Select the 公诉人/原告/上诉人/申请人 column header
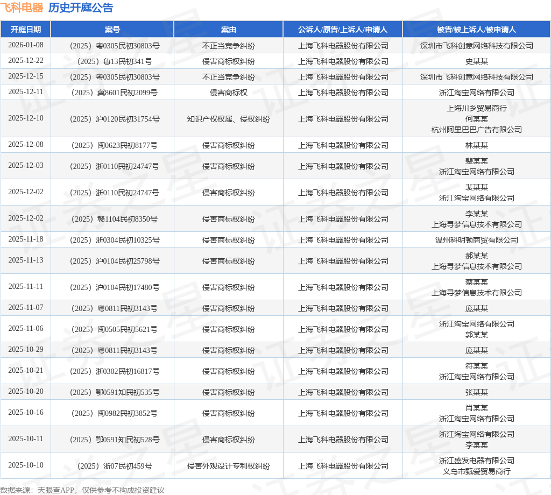This screenshot has width=551, height=495. point(343,30)
